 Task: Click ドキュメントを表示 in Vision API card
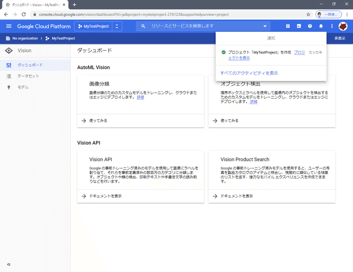coord(105,196)
